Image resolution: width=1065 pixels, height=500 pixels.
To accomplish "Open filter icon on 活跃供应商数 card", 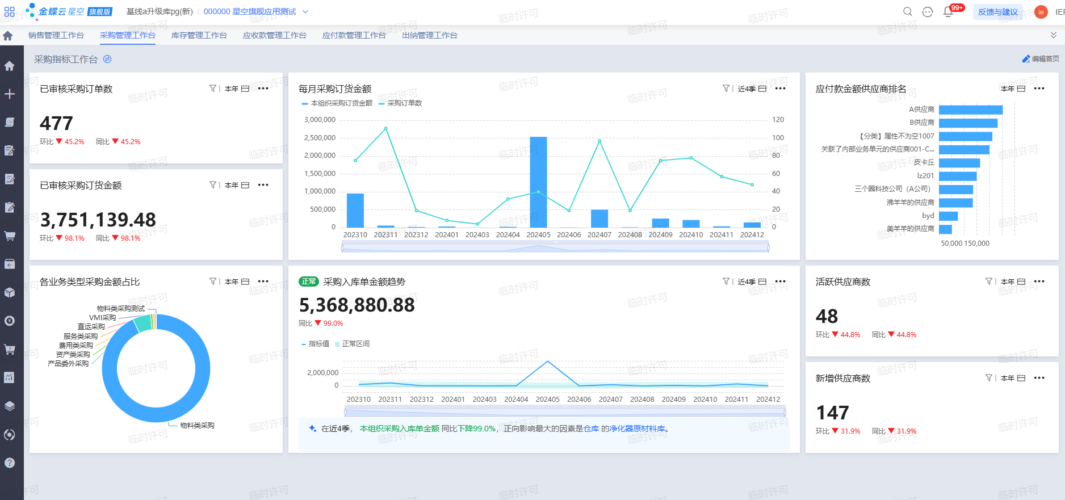I will tap(989, 281).
